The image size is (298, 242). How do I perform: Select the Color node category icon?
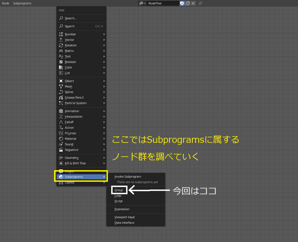coord(61,67)
